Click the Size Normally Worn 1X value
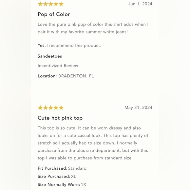This screenshot has width=190, height=190. tap(84, 185)
